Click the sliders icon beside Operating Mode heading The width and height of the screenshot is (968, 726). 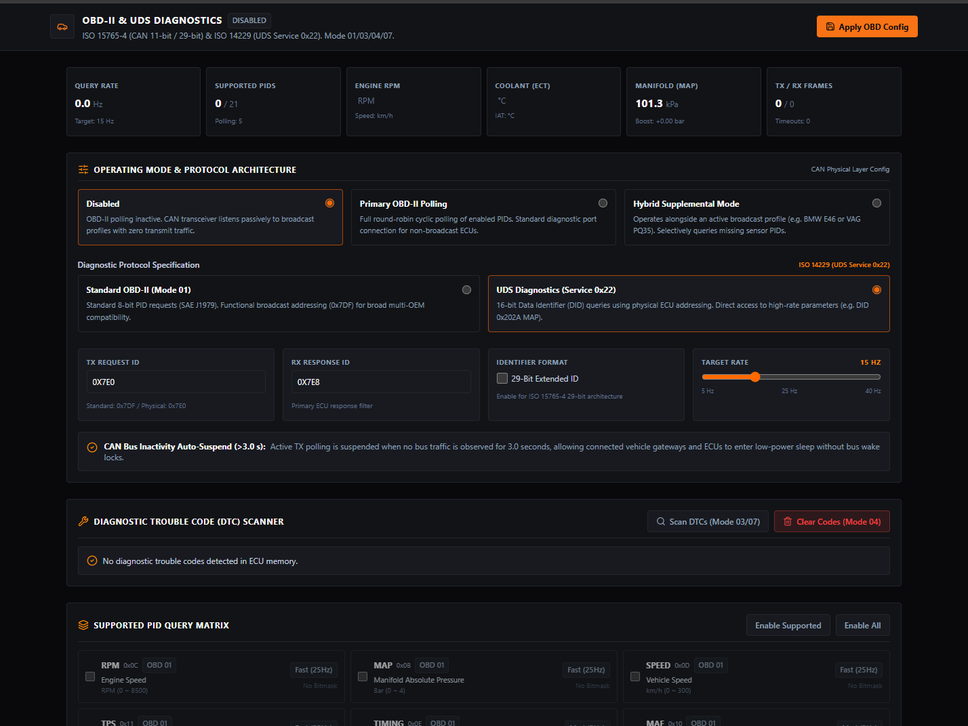tap(83, 169)
